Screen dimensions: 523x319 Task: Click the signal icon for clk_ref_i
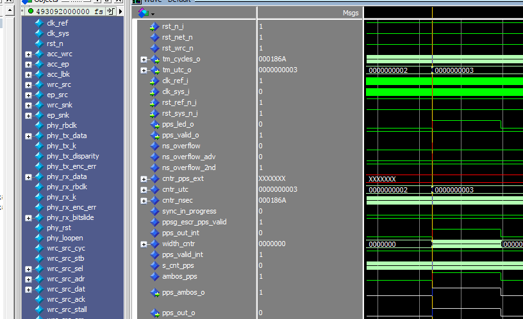(x=154, y=81)
